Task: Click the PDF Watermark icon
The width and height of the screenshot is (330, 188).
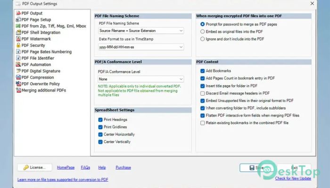Action: (x=18, y=39)
